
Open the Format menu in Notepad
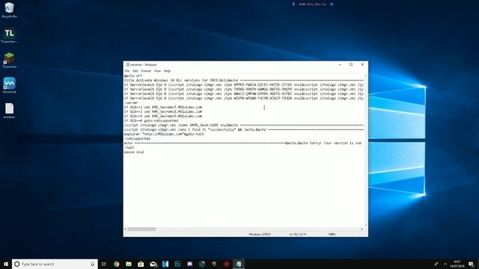146,71
